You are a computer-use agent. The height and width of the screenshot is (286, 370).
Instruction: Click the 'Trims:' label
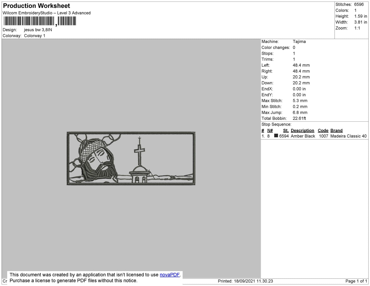(267, 59)
